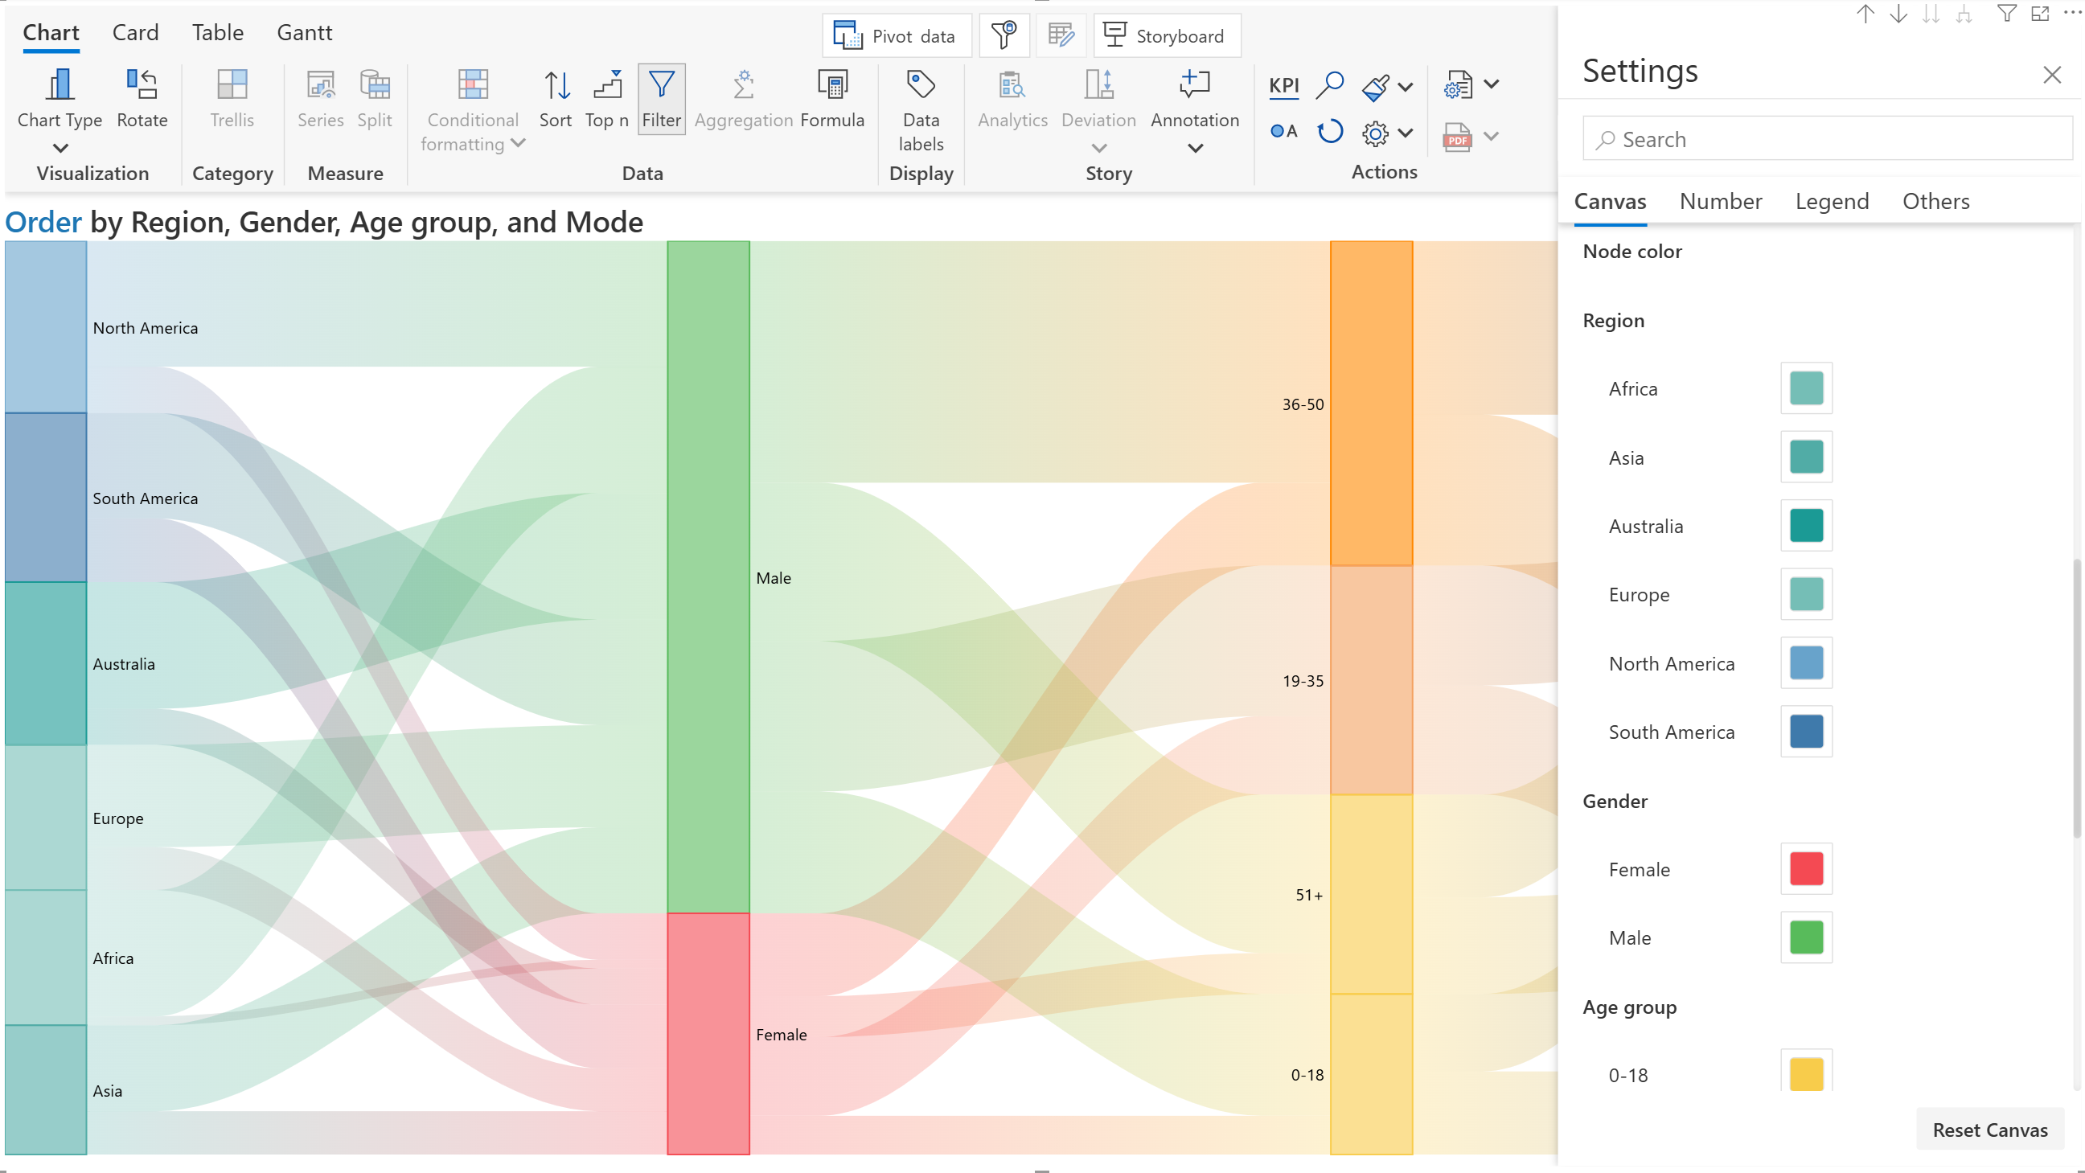
Task: Click the Pivot data button
Action: [x=896, y=35]
